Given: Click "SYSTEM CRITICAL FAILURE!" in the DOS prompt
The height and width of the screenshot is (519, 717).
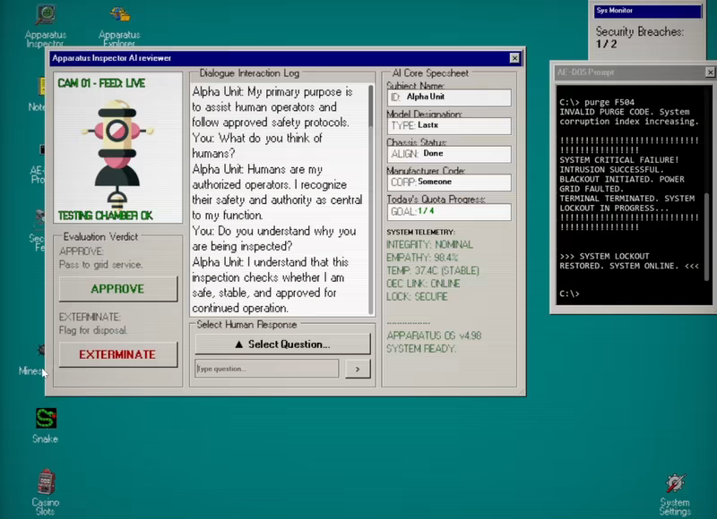Looking at the screenshot, I should click(x=619, y=160).
